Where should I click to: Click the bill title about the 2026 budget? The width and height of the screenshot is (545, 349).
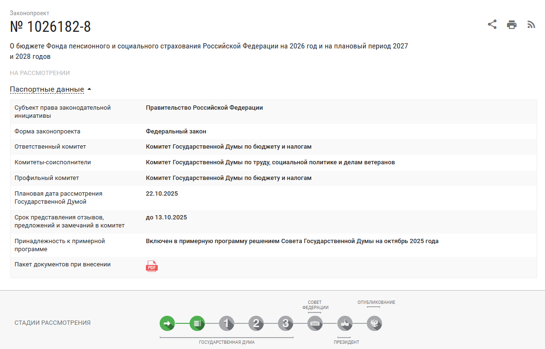(210, 46)
